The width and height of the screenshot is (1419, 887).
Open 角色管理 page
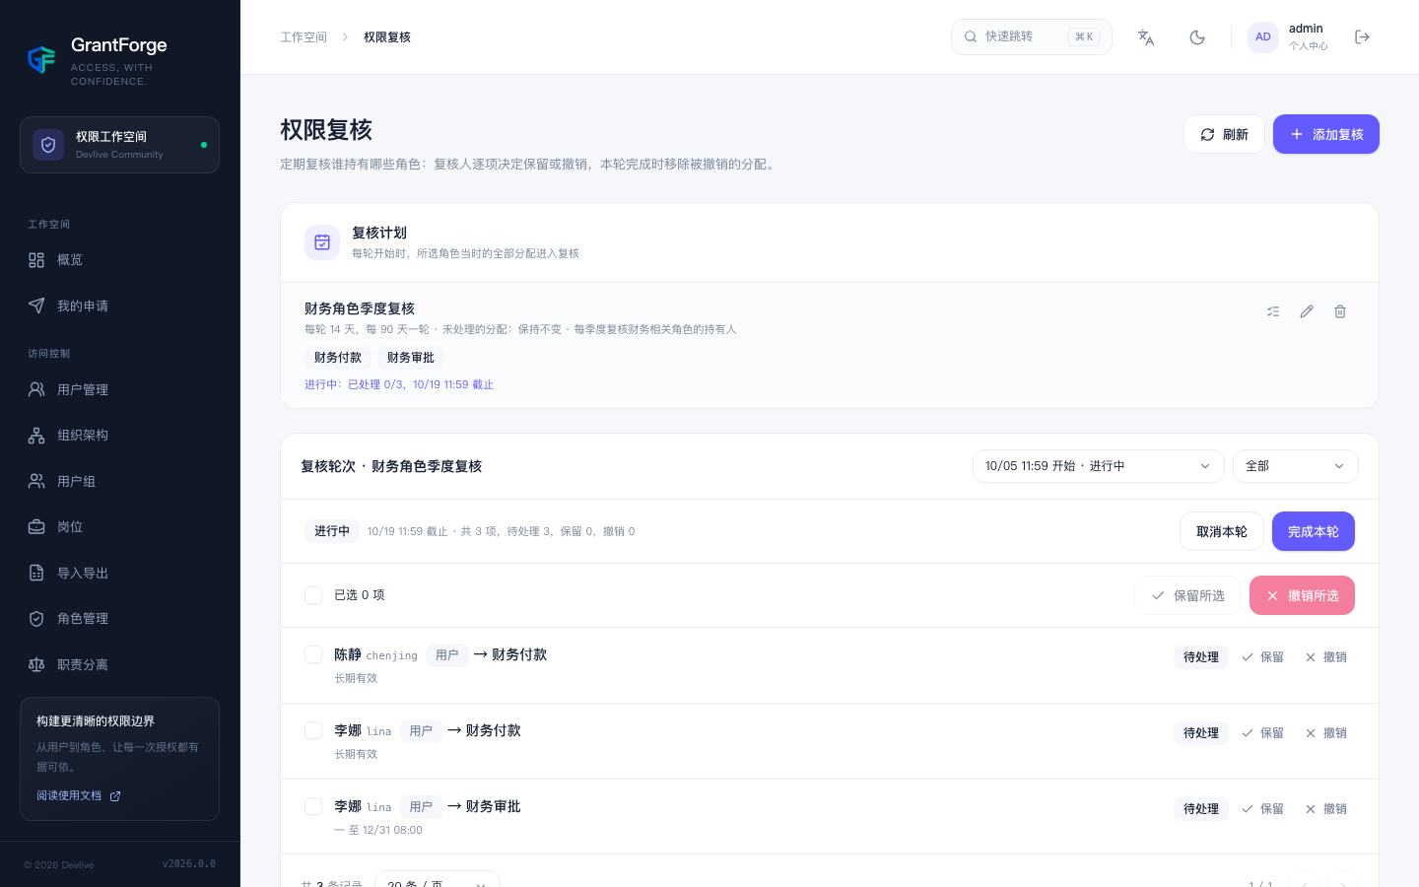(119, 619)
